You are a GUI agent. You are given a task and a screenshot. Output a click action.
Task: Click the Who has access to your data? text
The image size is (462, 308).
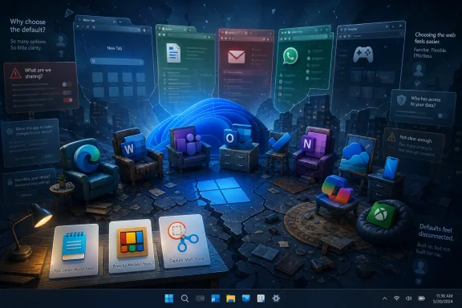click(x=425, y=102)
